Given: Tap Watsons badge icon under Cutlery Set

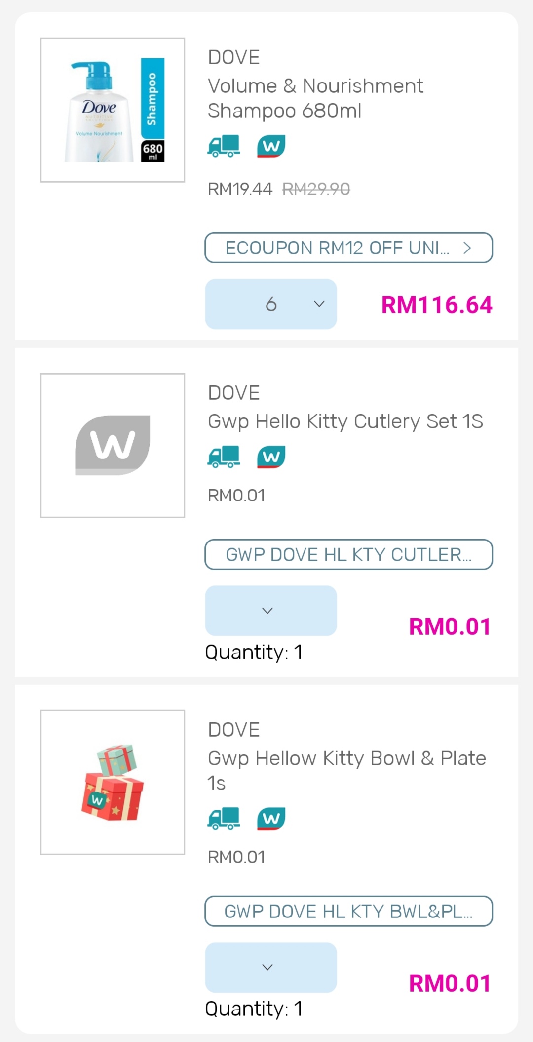Looking at the screenshot, I should click(271, 457).
